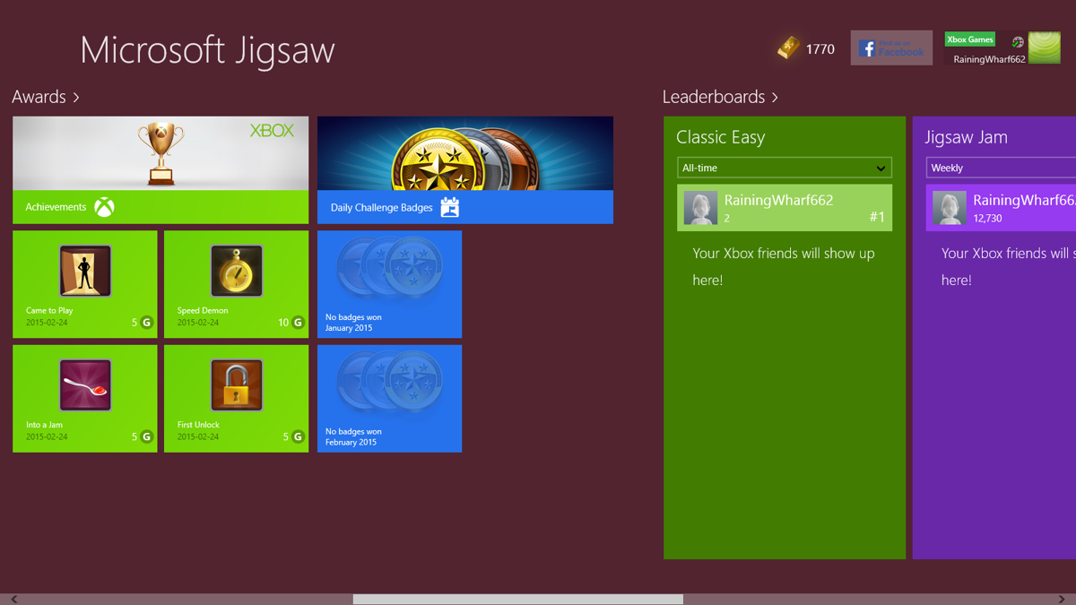Open the All-time dropdown for Classic Easy

(784, 168)
